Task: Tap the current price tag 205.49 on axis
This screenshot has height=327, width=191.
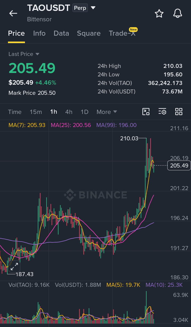Action: pyautogui.click(x=179, y=166)
